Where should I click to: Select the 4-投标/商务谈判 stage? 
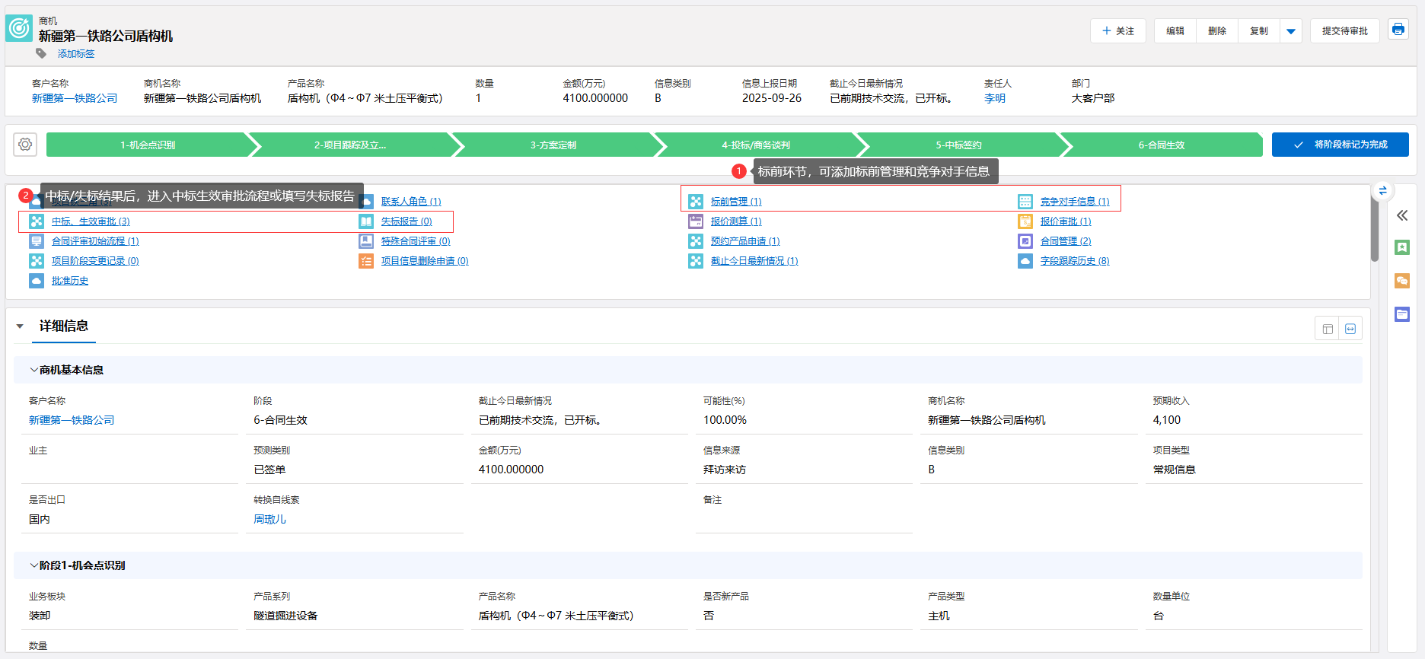(x=756, y=145)
